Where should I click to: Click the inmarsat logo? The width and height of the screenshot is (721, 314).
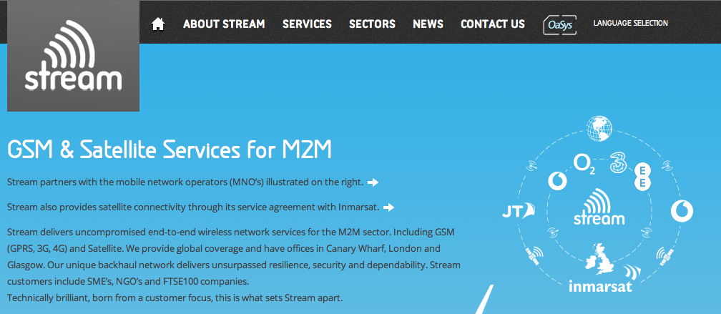599,288
